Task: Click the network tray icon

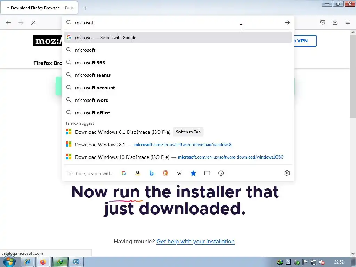Action: [313, 262]
